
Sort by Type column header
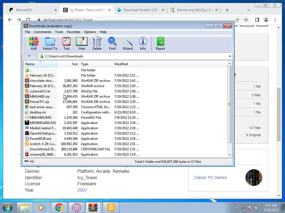point(96,64)
